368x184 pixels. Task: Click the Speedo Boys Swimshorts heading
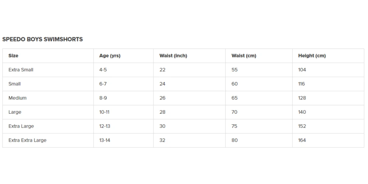[42, 39]
